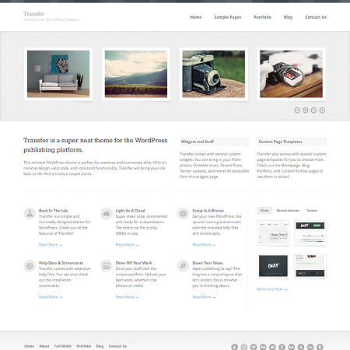Switch to the Twitter tab in sidebar widget
350x350 pixels.
coord(312,211)
